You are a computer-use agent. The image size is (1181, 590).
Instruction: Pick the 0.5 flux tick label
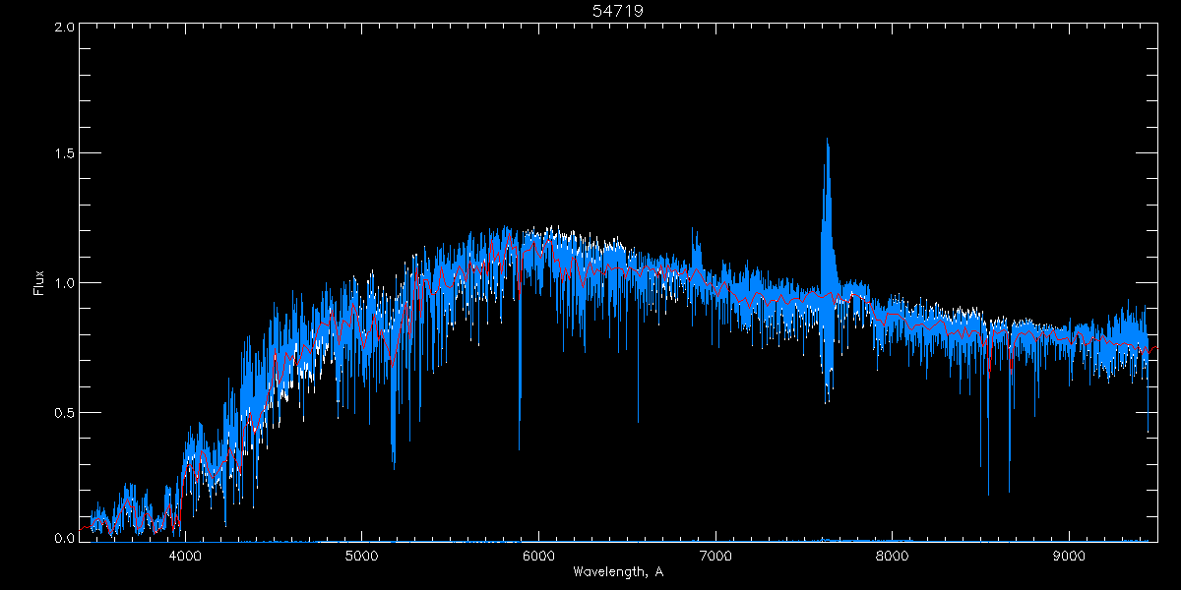[x=65, y=412]
